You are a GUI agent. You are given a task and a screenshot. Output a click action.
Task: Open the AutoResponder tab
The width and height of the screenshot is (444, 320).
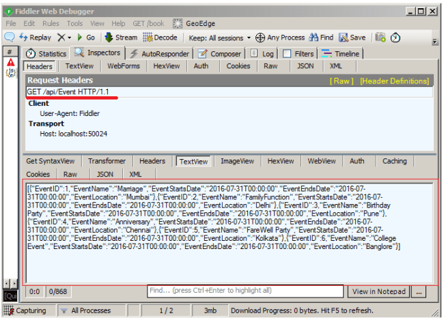click(x=159, y=53)
